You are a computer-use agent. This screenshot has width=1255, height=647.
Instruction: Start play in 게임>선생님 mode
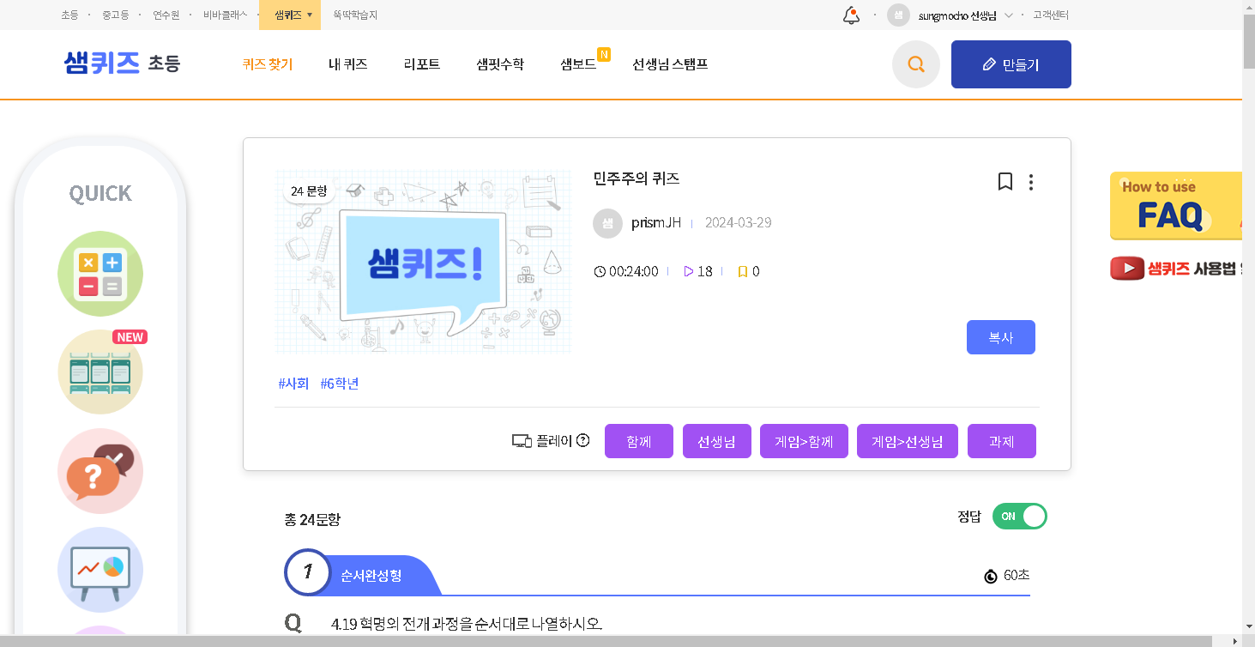point(908,441)
